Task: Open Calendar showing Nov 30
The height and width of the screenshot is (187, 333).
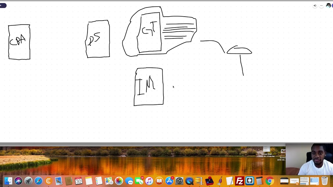Action: coord(79,181)
